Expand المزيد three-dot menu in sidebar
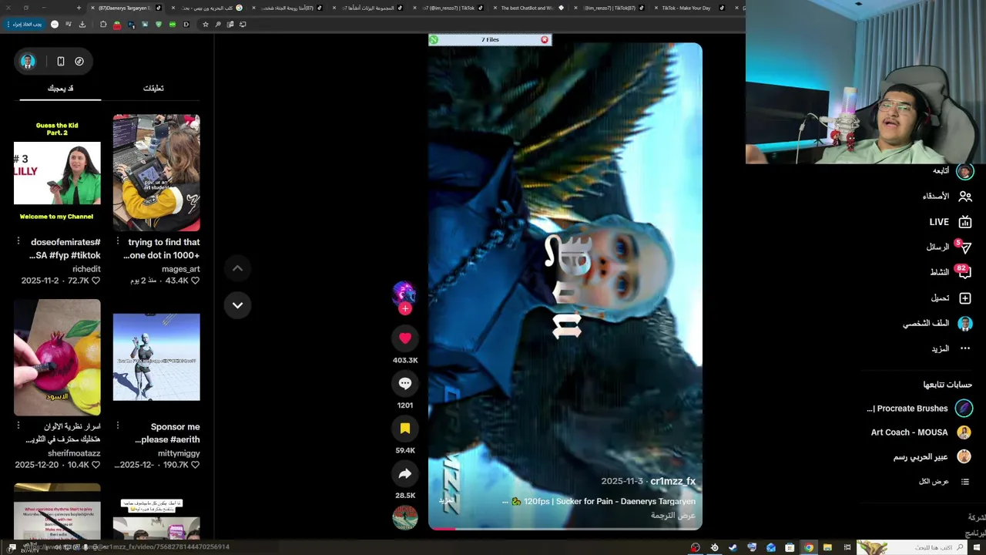The image size is (986, 555). click(x=951, y=348)
